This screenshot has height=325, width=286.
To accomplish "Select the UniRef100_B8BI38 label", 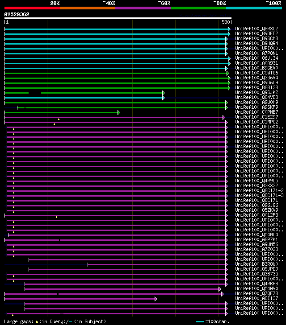I will pos(257,87).
